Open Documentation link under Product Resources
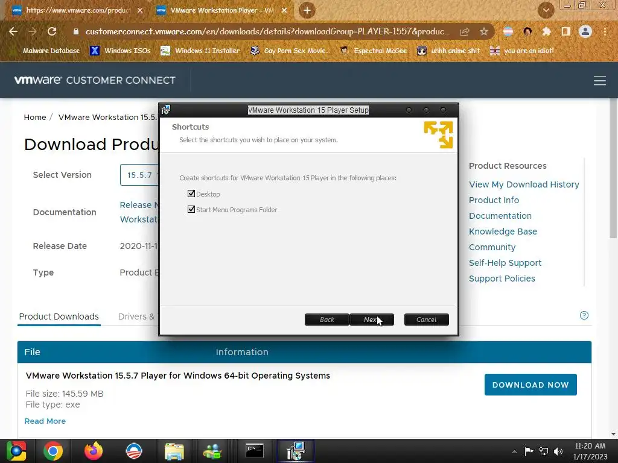 click(x=500, y=216)
